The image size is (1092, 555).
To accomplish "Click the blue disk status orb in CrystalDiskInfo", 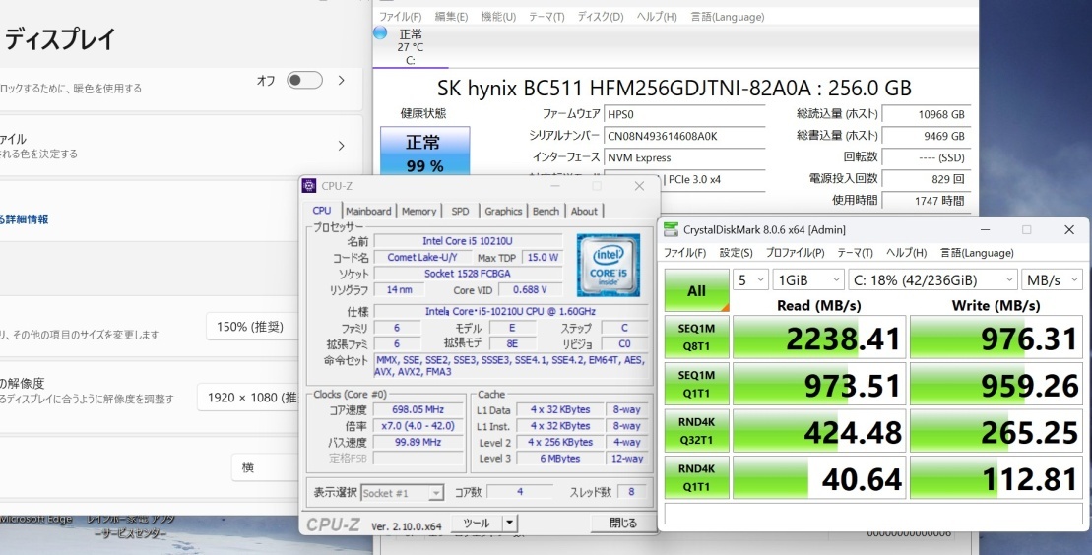I will pos(380,32).
